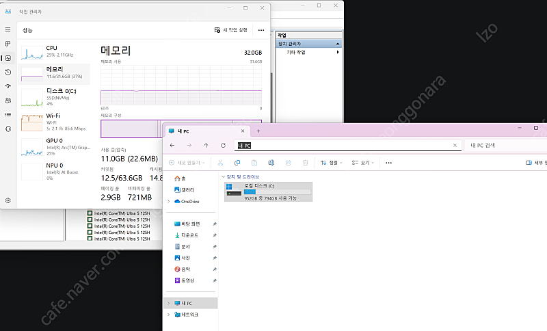Switch to Processes page icon in Task Manager
Viewport: 547px width, 331px height.
click(x=8, y=44)
